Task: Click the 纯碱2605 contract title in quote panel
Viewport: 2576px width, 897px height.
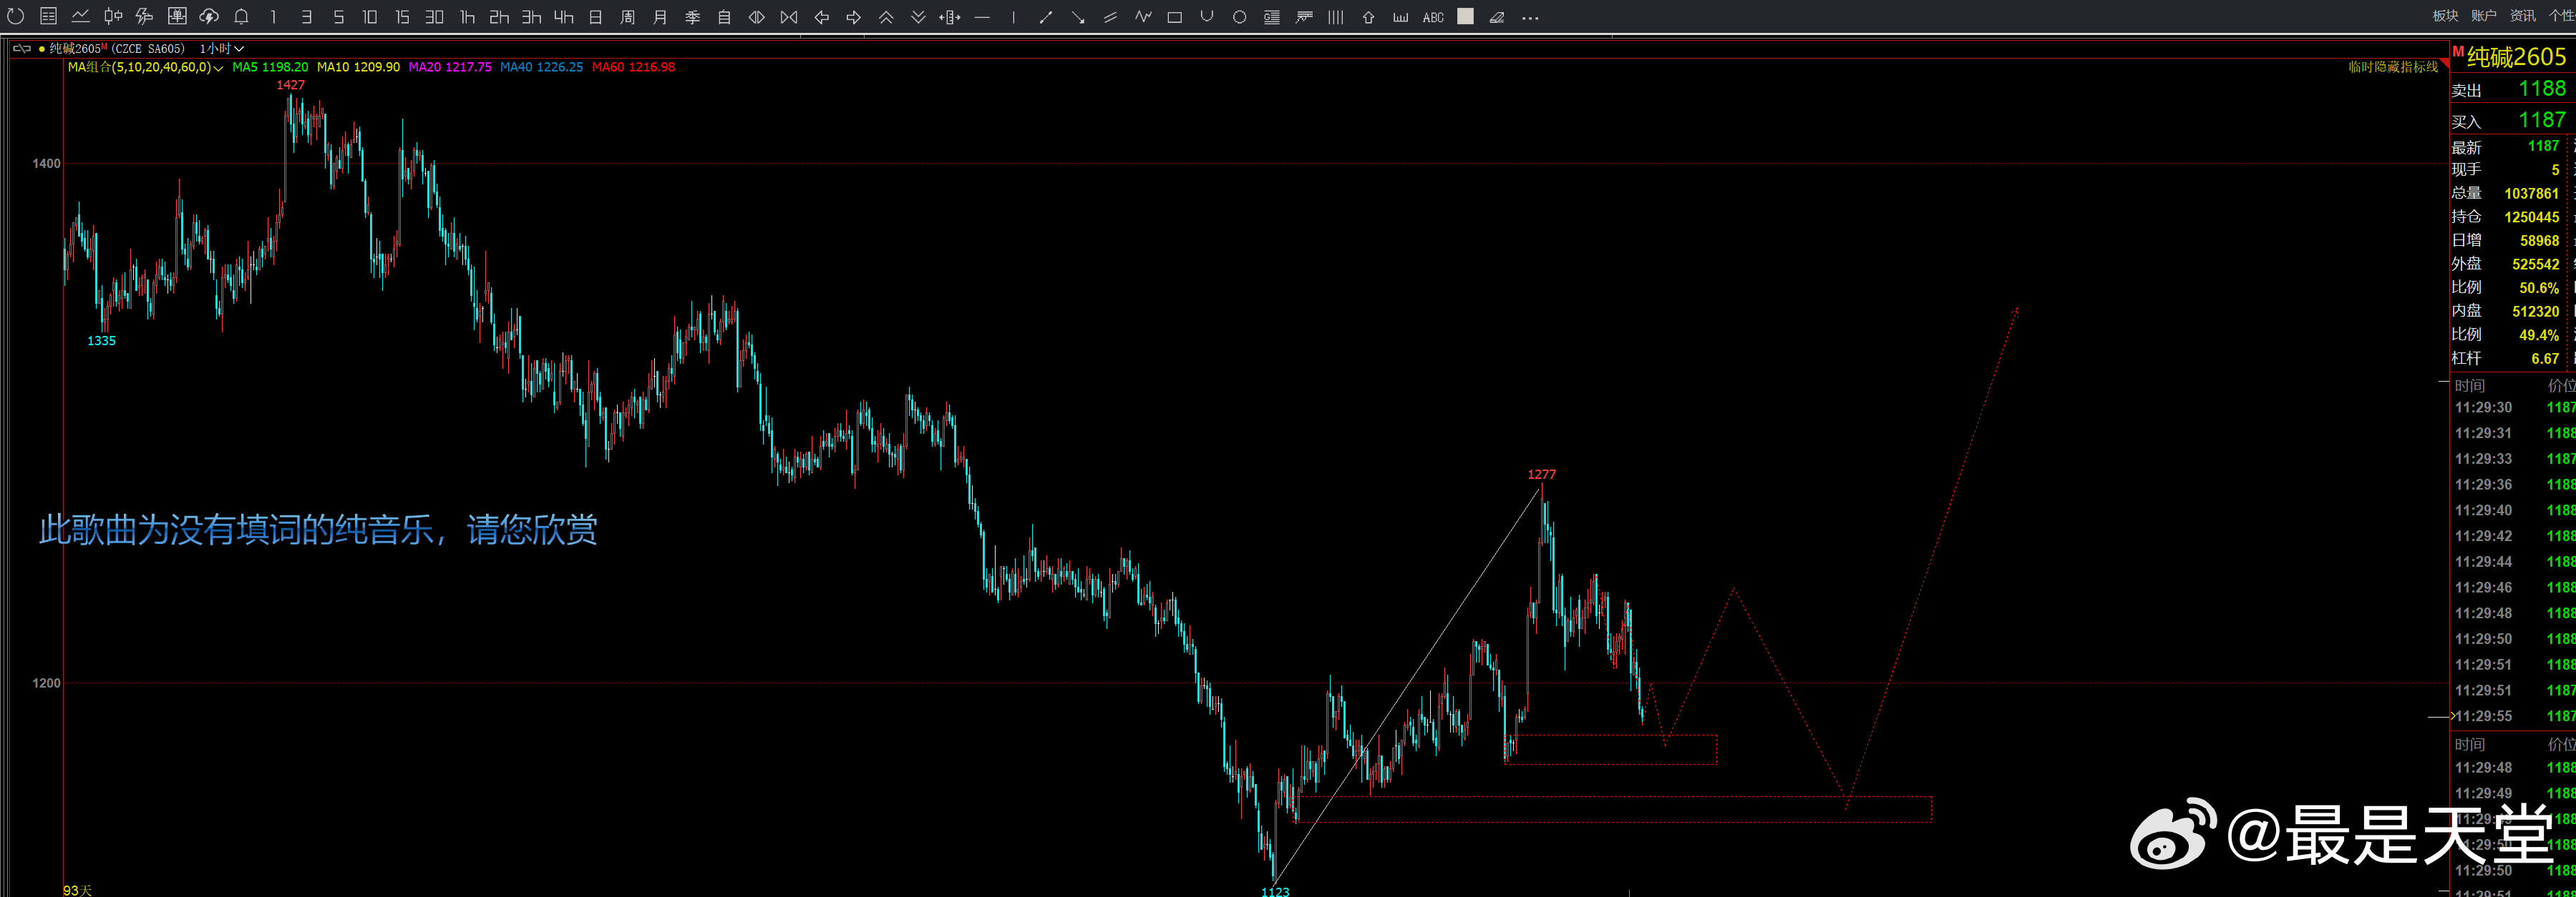Action: [2515, 57]
